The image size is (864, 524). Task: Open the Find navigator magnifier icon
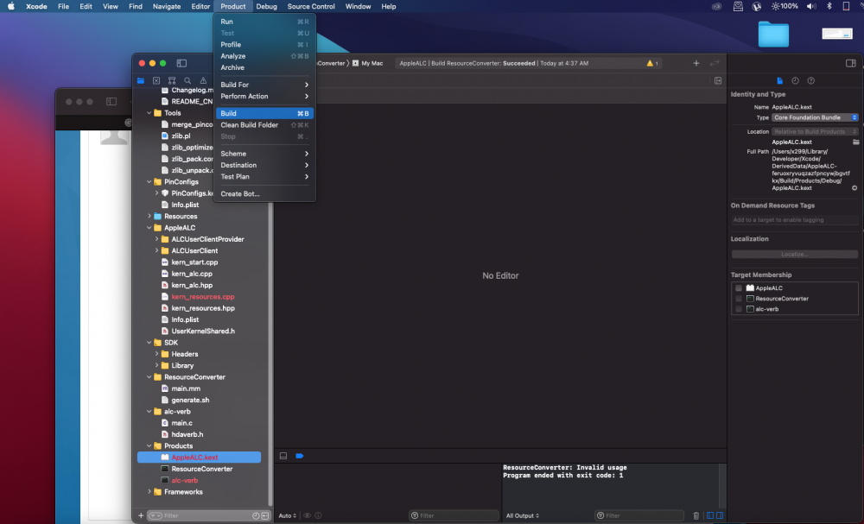[x=187, y=80]
